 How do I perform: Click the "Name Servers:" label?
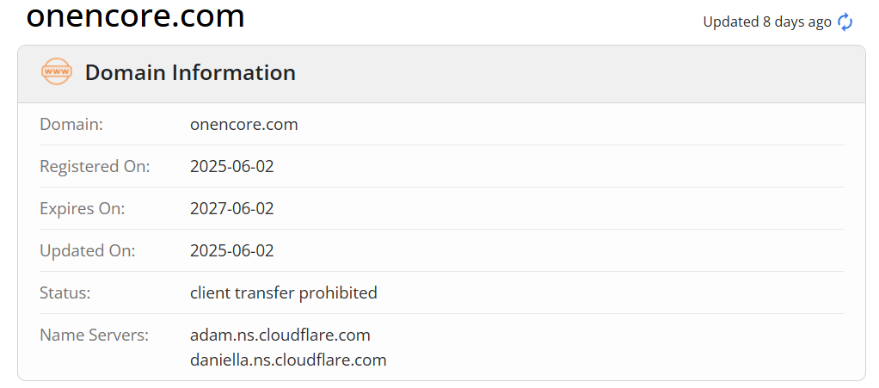click(95, 335)
